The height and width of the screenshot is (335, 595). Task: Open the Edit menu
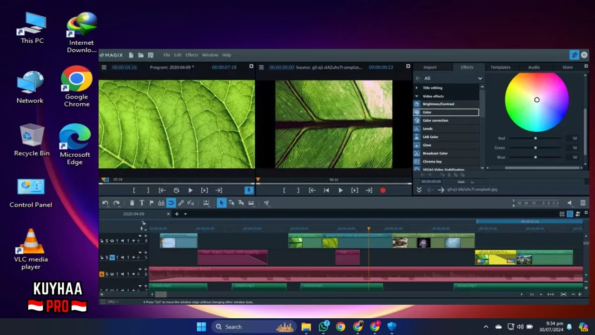pos(178,55)
